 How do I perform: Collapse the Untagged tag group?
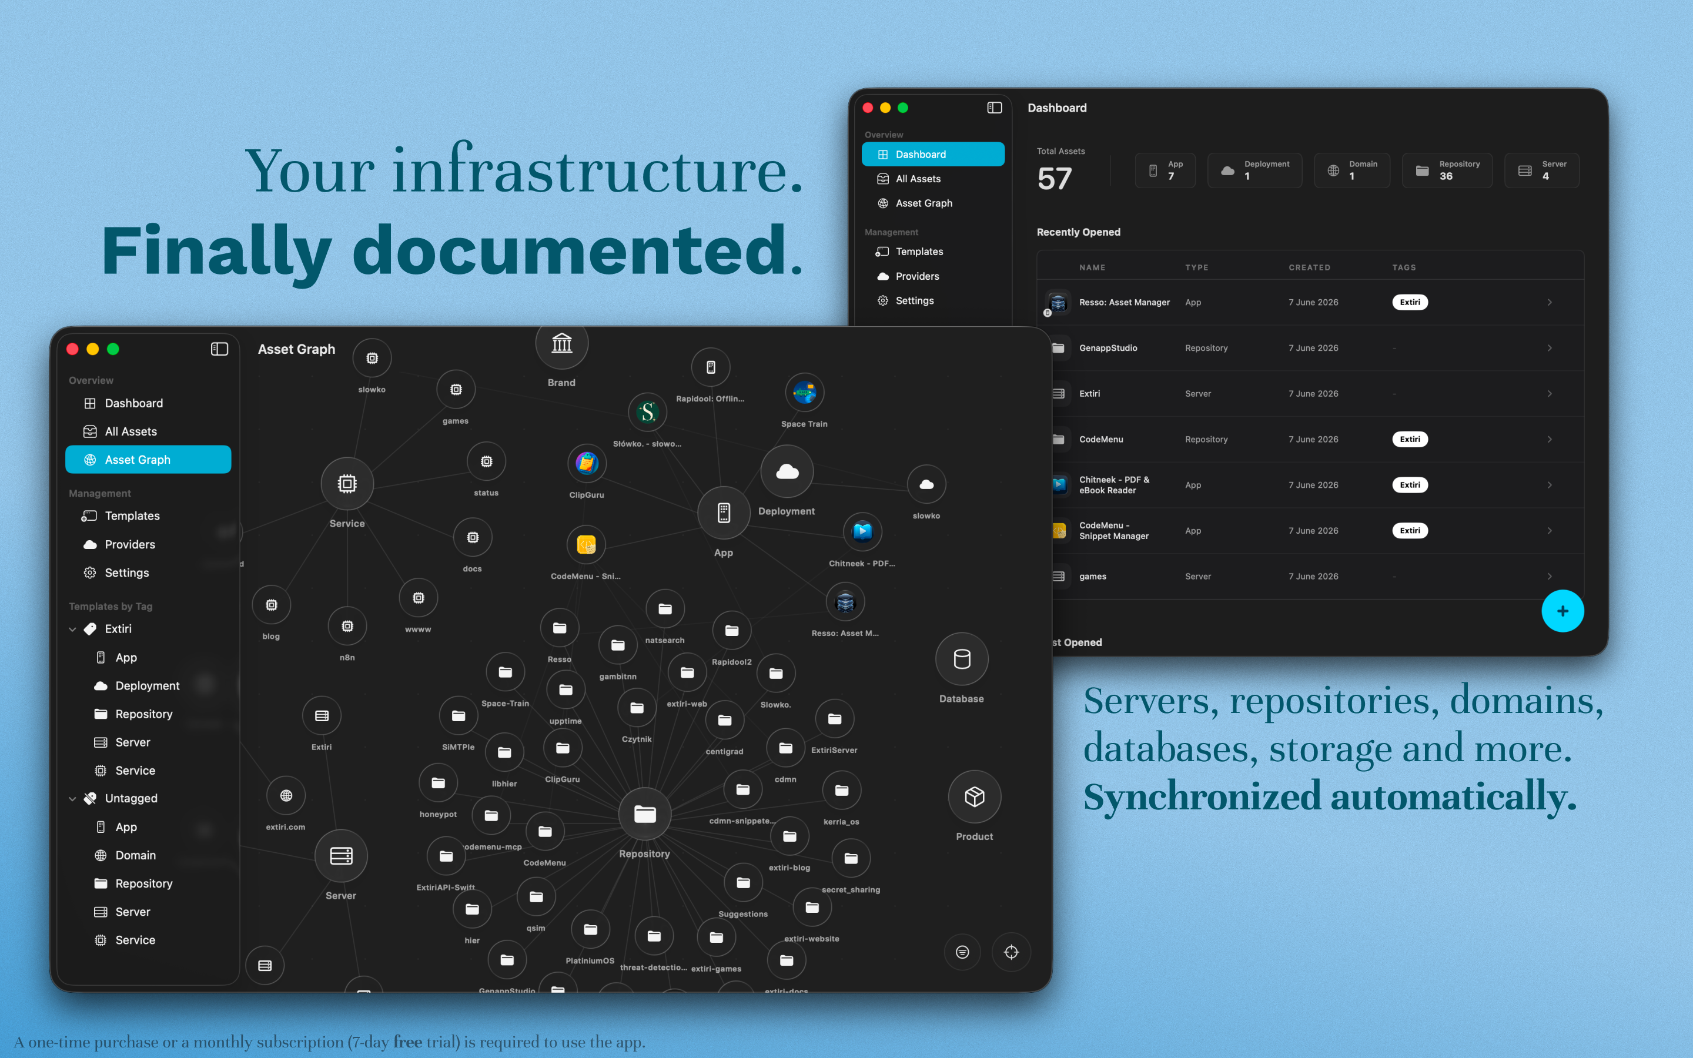[73, 798]
